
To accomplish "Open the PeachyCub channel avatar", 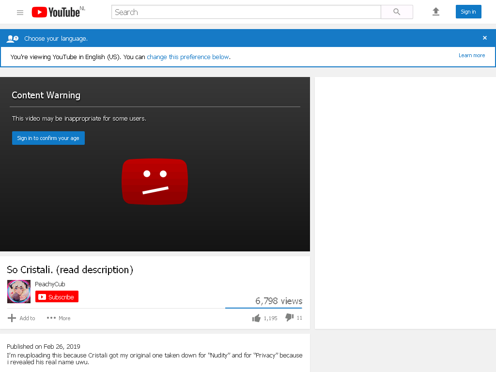I will pos(19,291).
